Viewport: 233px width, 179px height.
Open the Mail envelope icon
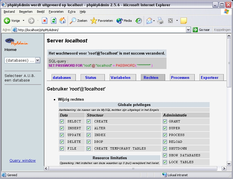click(149, 21)
